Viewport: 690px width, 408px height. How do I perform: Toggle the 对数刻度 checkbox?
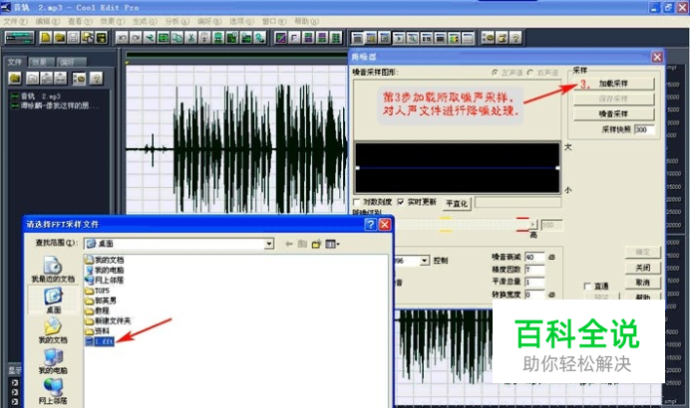(x=356, y=202)
